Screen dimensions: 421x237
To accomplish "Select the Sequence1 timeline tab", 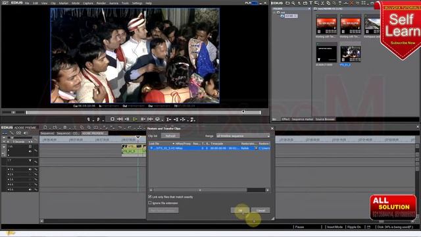I will (x=47, y=133).
